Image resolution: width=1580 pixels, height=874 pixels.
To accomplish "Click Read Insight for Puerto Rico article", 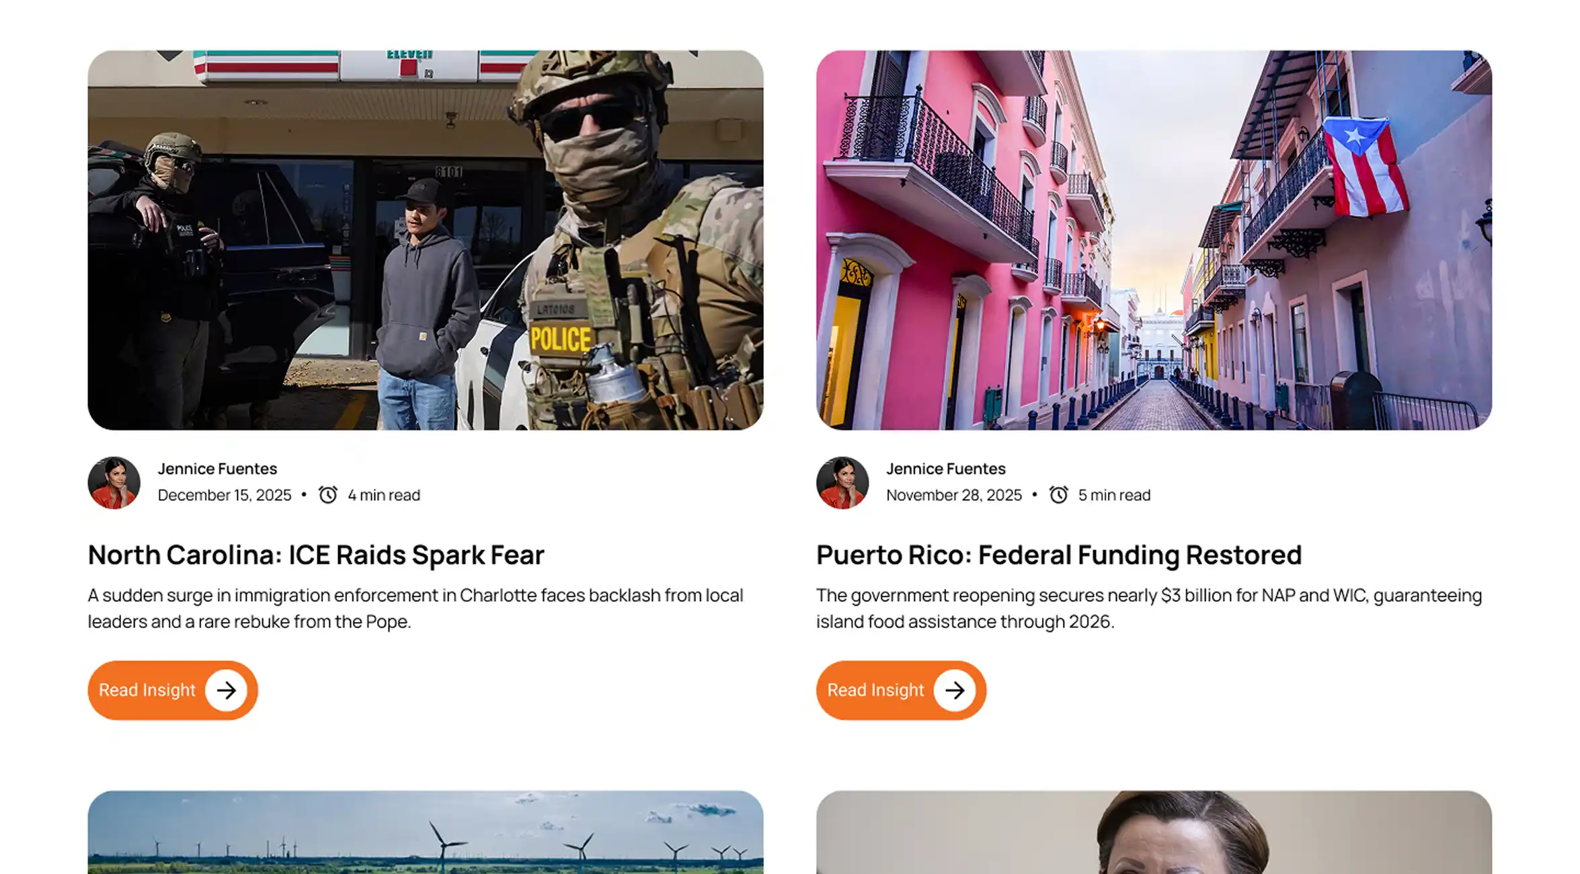I will 901,690.
